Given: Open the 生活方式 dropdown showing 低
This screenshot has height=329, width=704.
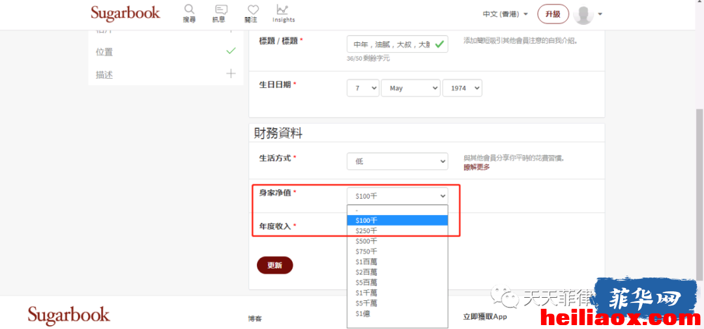Looking at the screenshot, I should coord(398,162).
